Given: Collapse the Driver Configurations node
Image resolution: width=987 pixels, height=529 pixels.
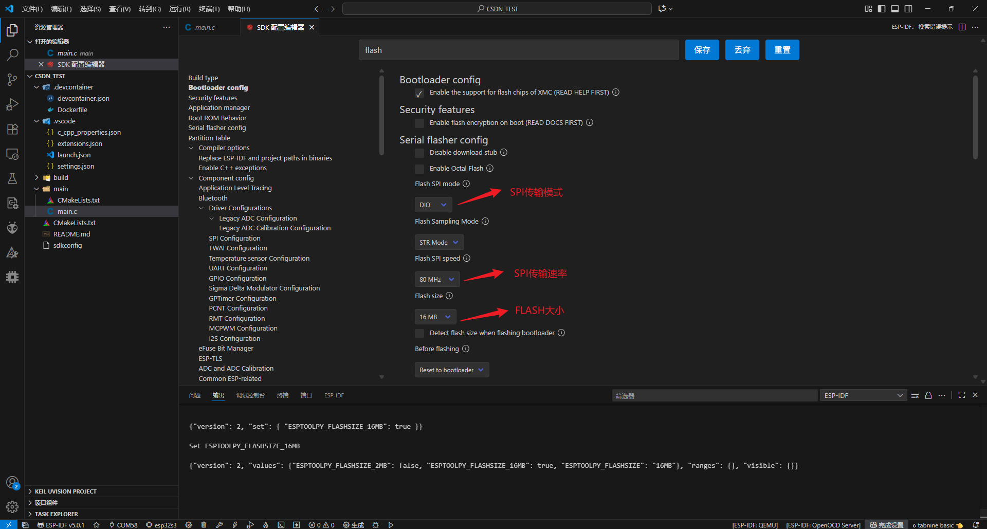Looking at the screenshot, I should click(x=202, y=208).
